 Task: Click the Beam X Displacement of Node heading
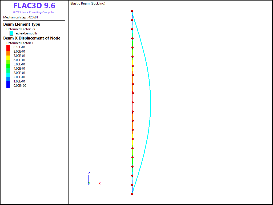click(32, 38)
